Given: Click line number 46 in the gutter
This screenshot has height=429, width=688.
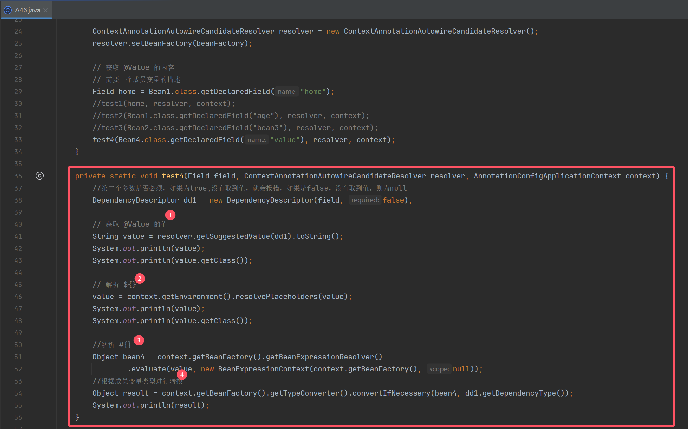Looking at the screenshot, I should 18,297.
